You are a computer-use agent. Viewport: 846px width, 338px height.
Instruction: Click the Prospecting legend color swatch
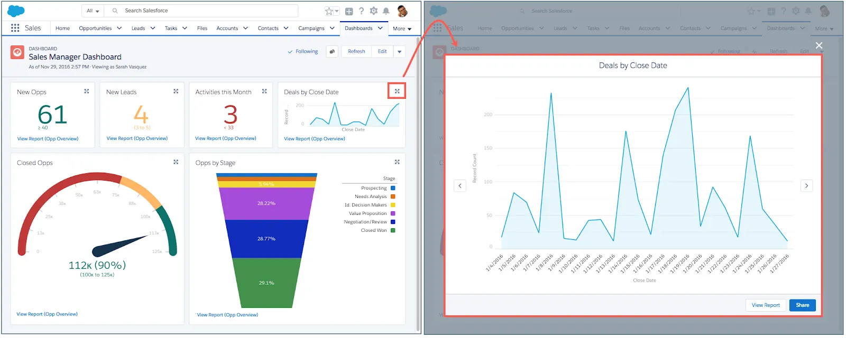tap(393, 188)
